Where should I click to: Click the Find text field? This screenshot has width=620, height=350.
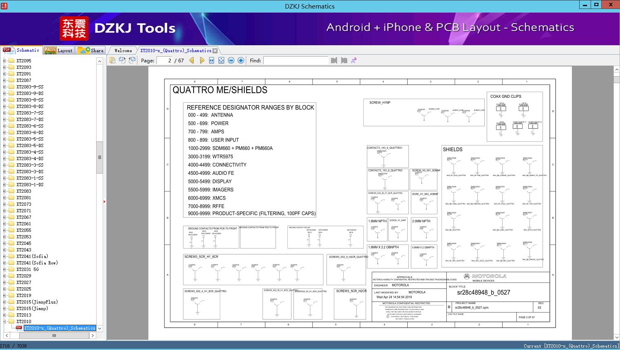pyautogui.click(x=296, y=60)
